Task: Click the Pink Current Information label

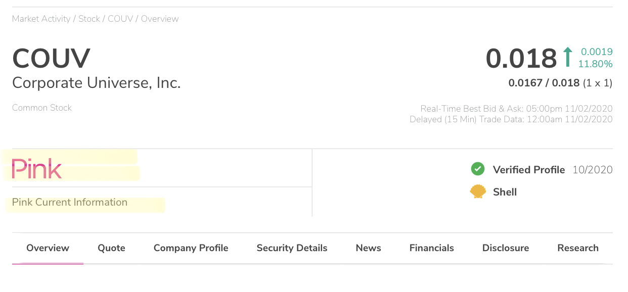Action: pyautogui.click(x=70, y=203)
